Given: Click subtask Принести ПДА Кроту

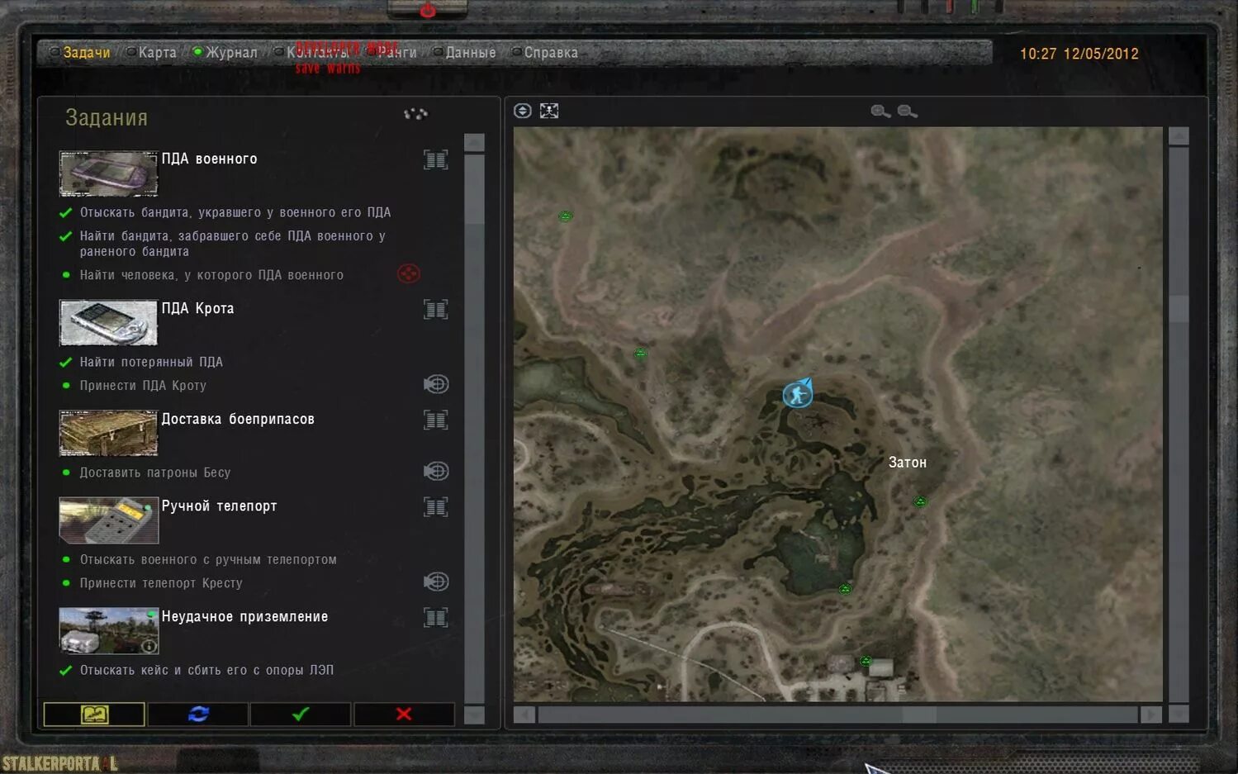Looking at the screenshot, I should click(x=143, y=386).
